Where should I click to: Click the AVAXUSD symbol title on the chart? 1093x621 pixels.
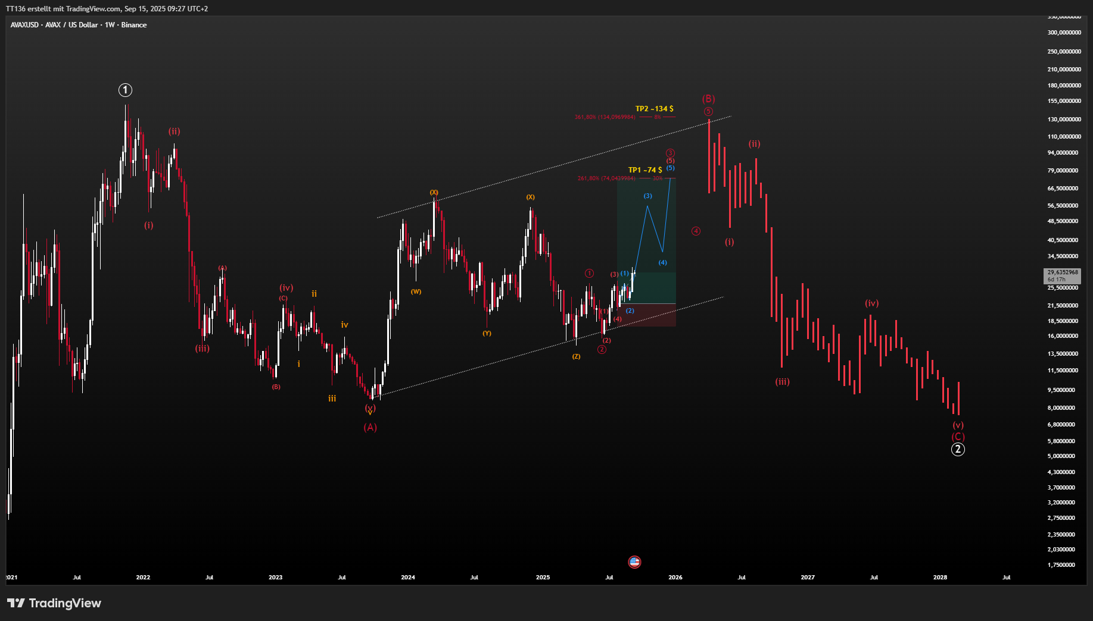point(78,25)
